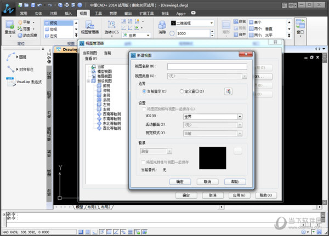329x236 pixels.
Task: Click the command line input area
Action: (x=163, y=220)
